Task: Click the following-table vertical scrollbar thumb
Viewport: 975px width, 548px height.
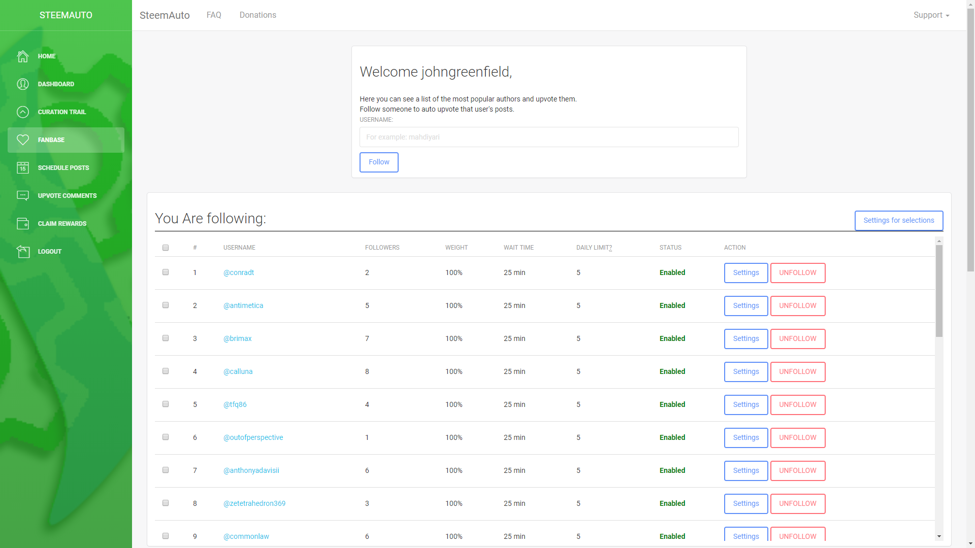Action: point(939,291)
